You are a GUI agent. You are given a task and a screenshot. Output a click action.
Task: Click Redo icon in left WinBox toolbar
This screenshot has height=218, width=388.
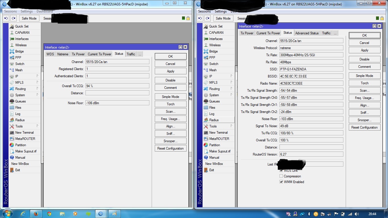13,18
